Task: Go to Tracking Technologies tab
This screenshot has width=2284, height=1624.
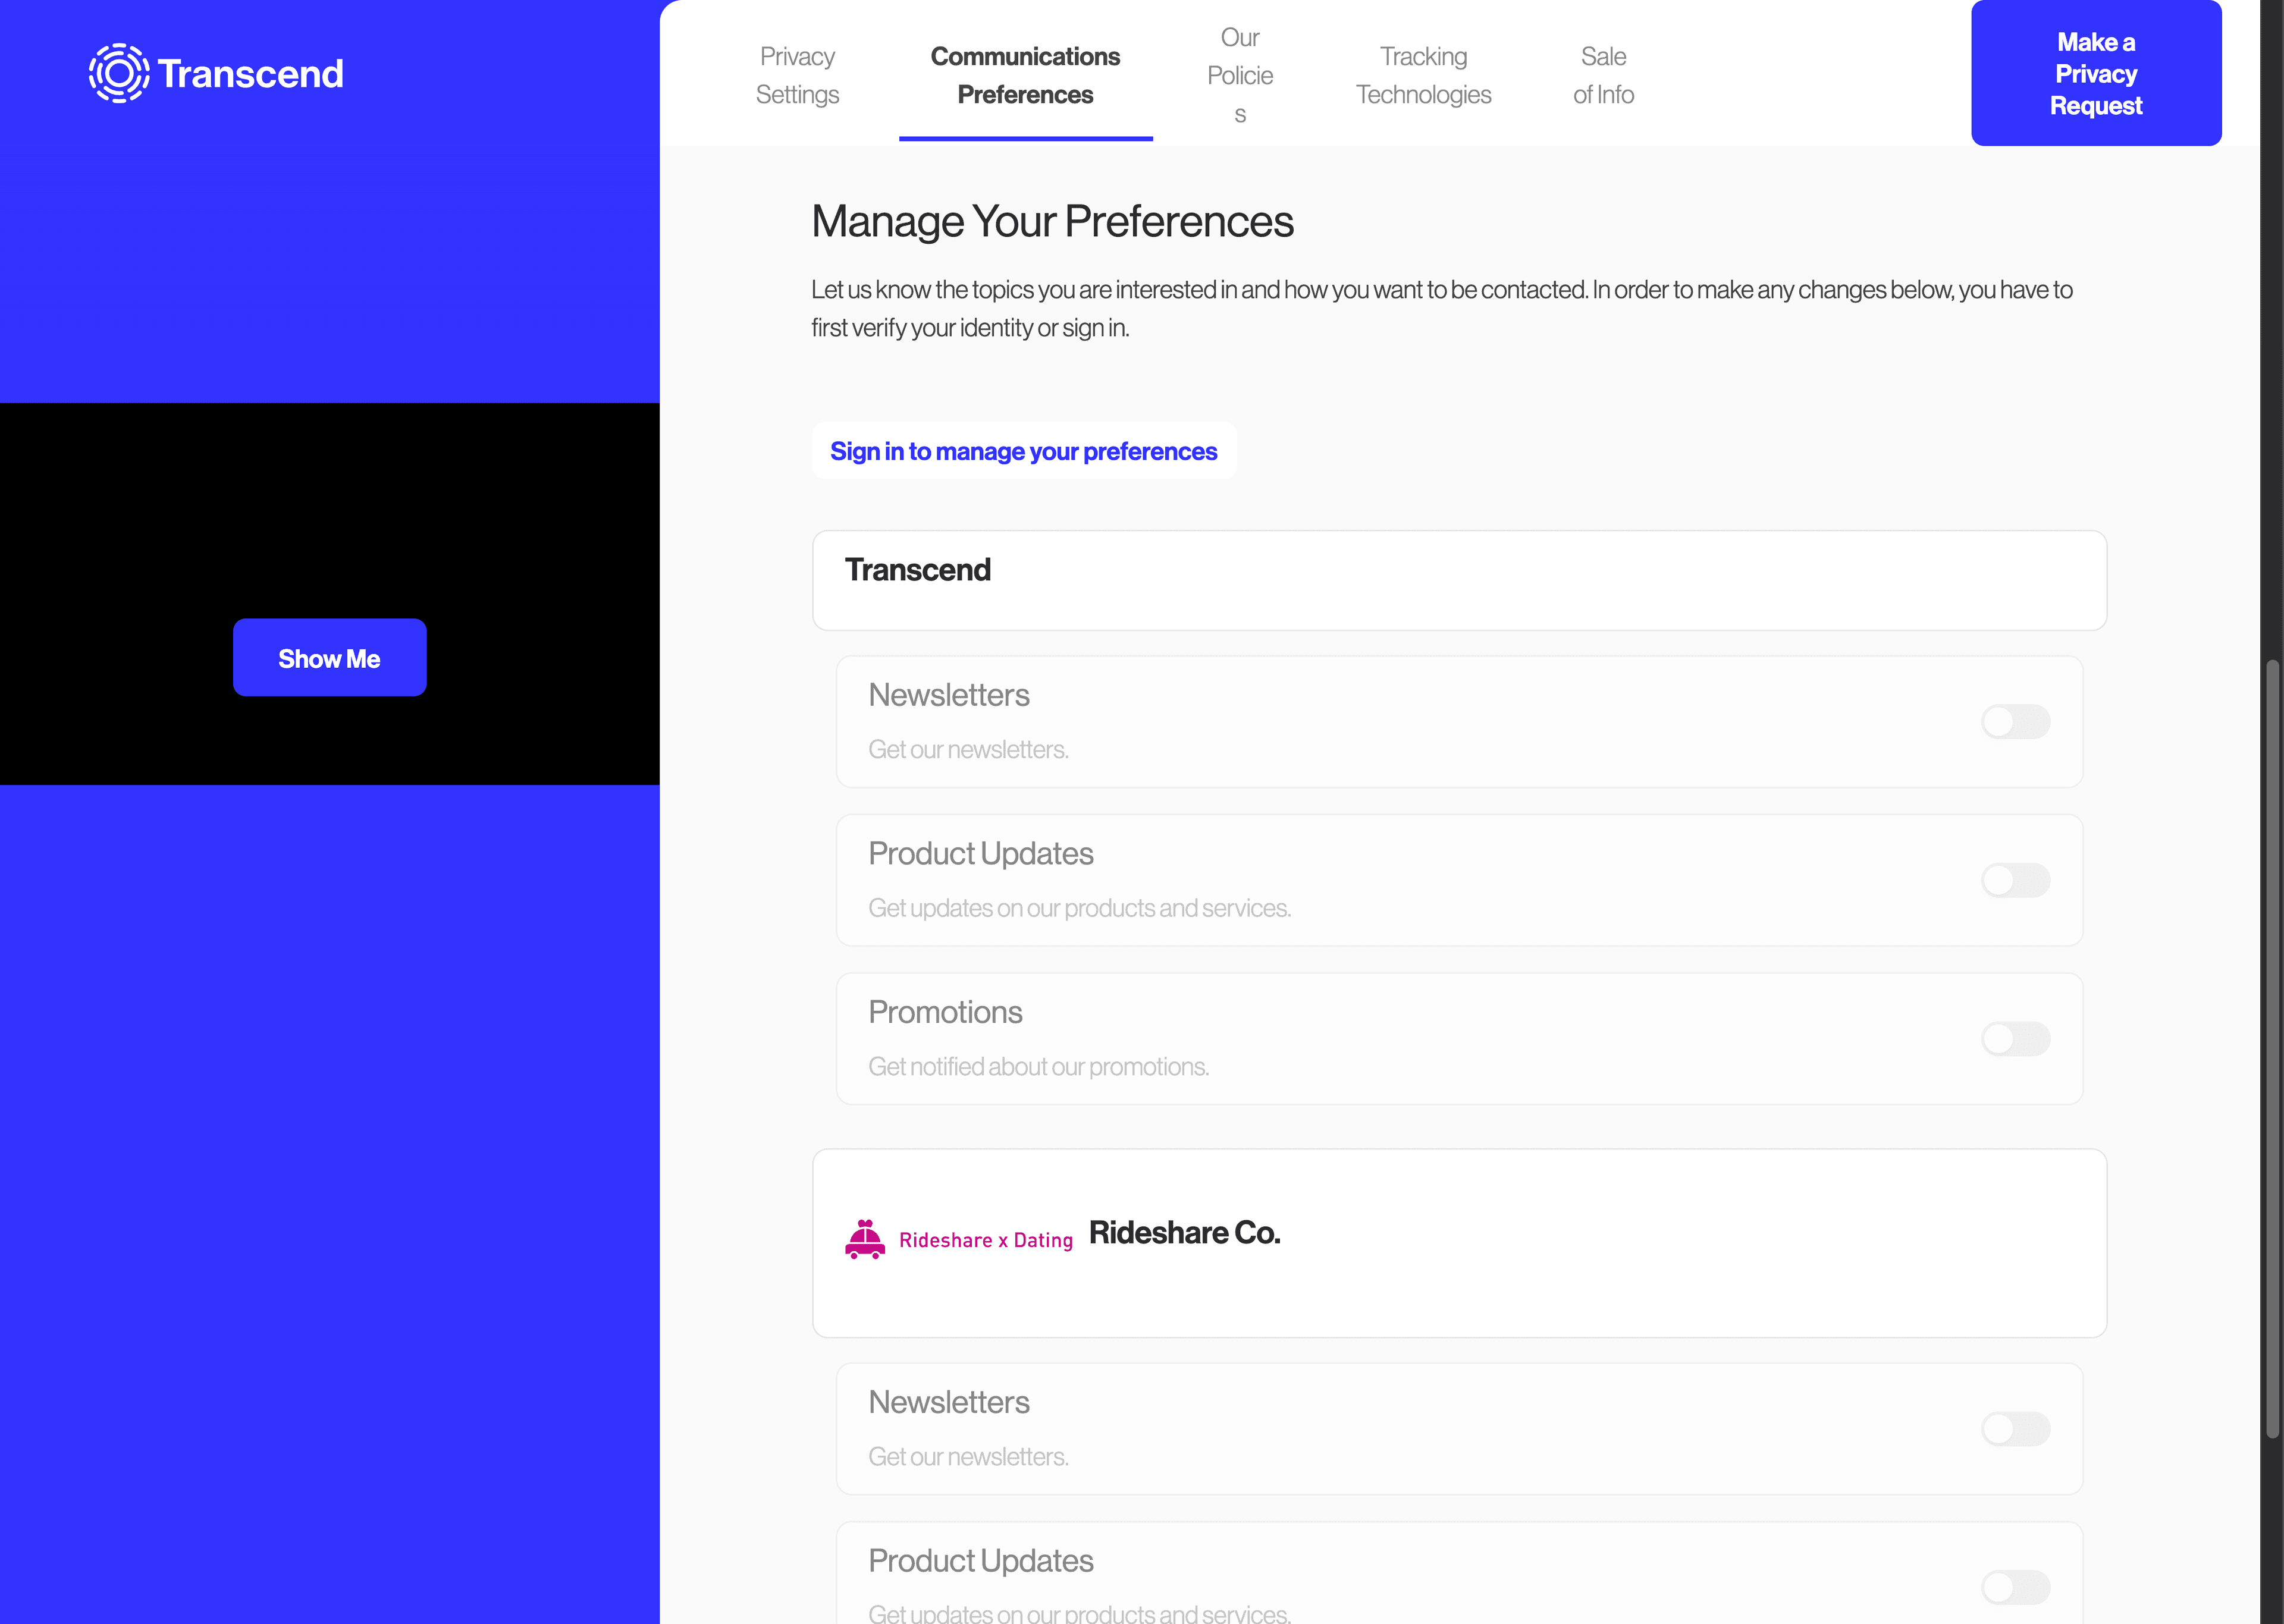Action: point(1423,75)
